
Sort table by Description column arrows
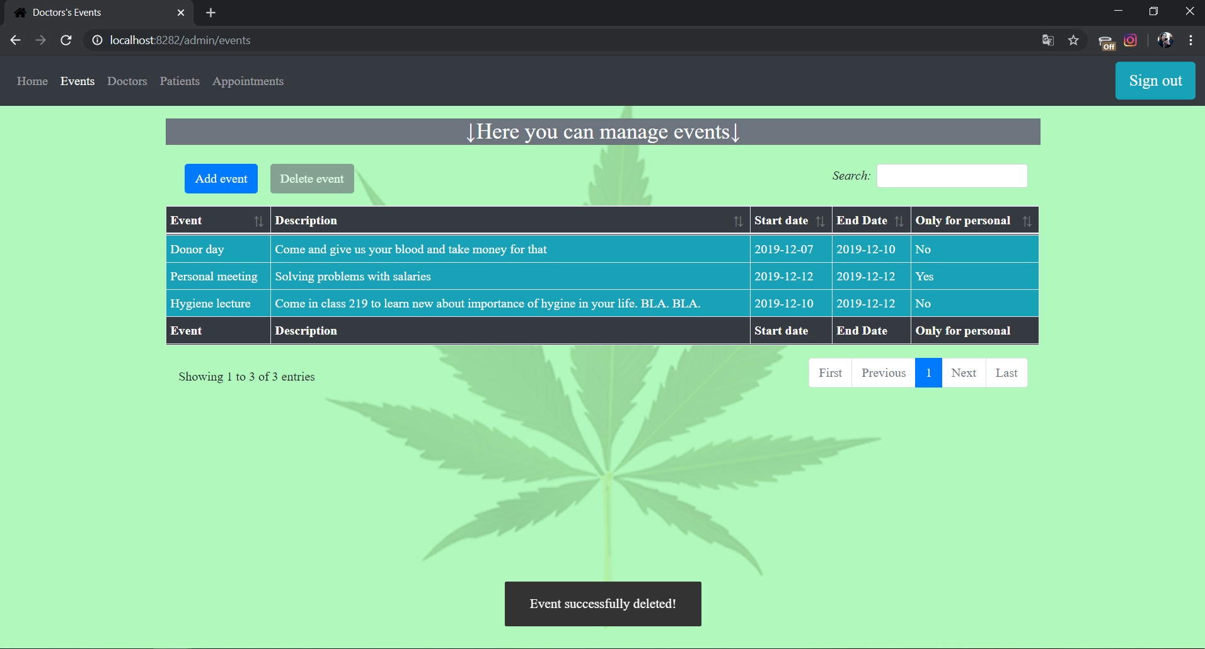click(738, 221)
